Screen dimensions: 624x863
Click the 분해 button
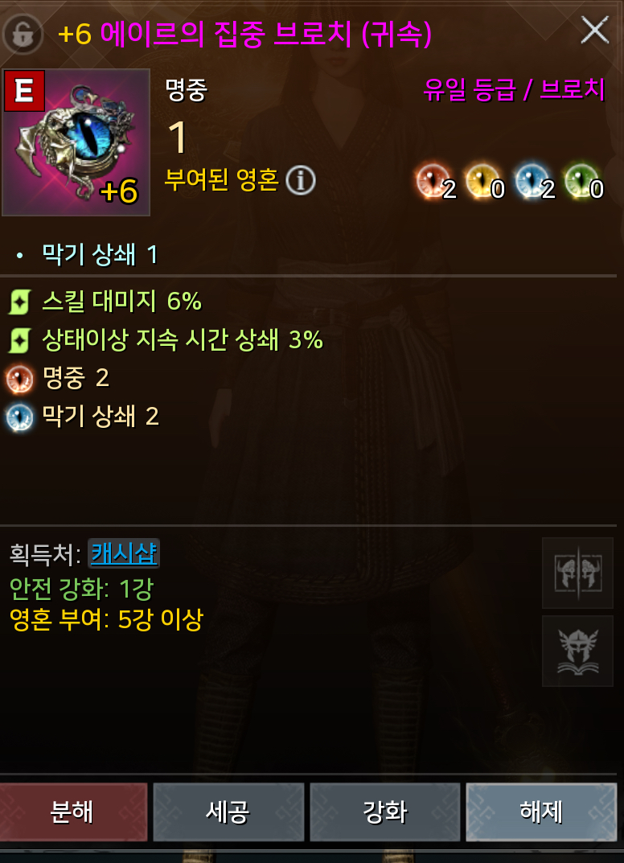[72, 812]
